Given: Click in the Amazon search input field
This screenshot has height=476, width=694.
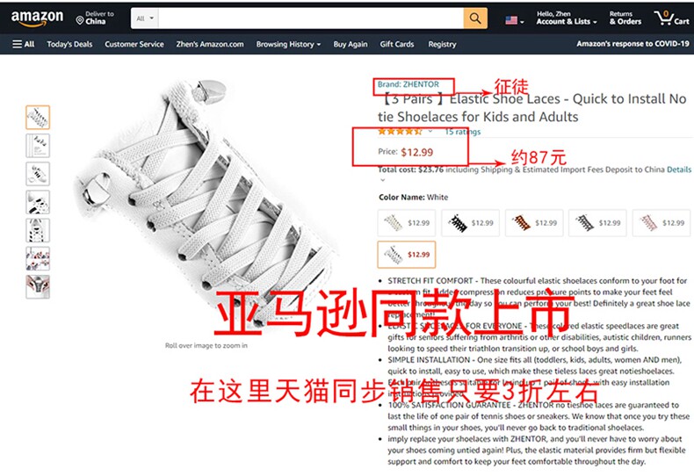Looking at the screenshot, I should 311,18.
